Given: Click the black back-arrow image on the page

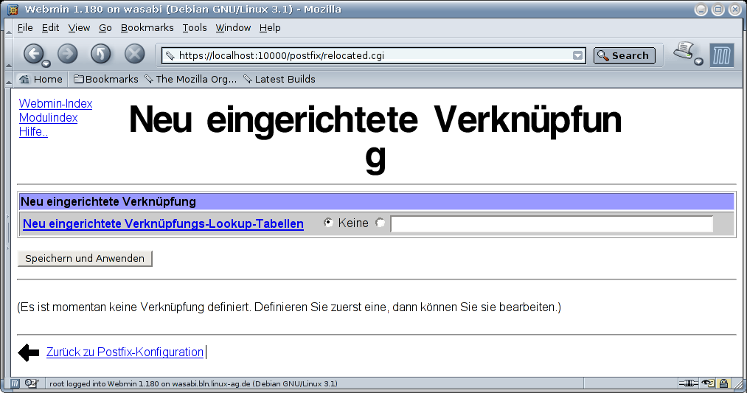Looking at the screenshot, I should click(29, 353).
